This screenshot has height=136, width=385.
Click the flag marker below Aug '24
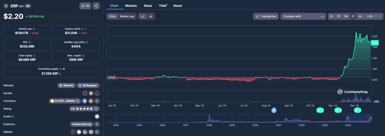(x=274, y=110)
